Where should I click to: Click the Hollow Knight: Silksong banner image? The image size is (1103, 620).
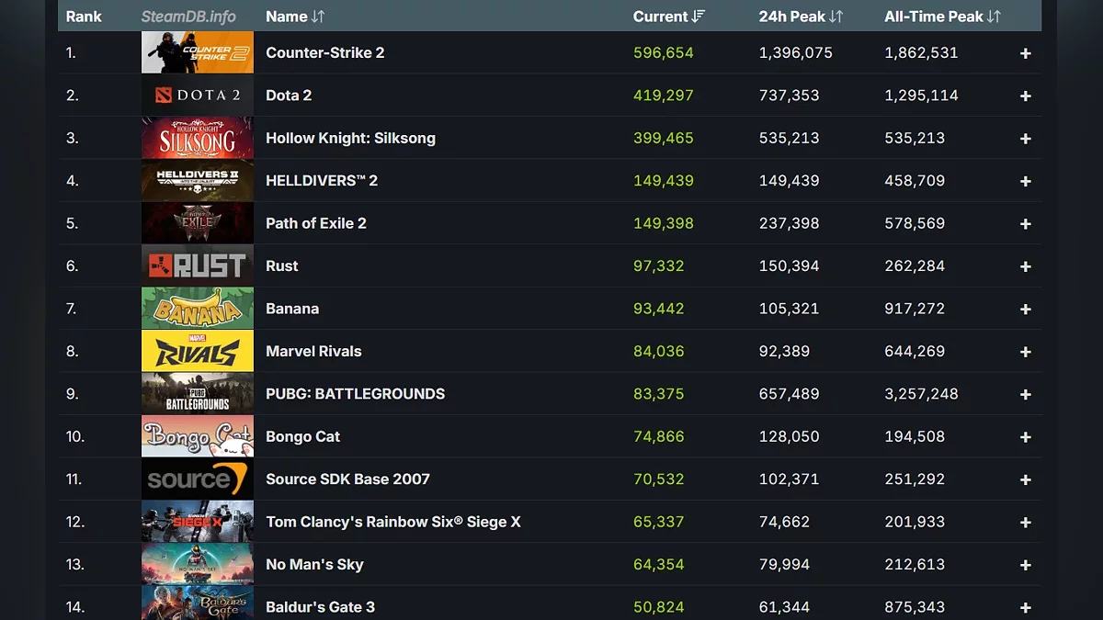[197, 138]
